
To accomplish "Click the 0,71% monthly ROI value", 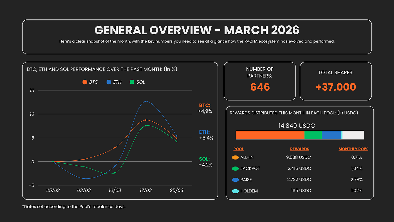I will point(357,157).
